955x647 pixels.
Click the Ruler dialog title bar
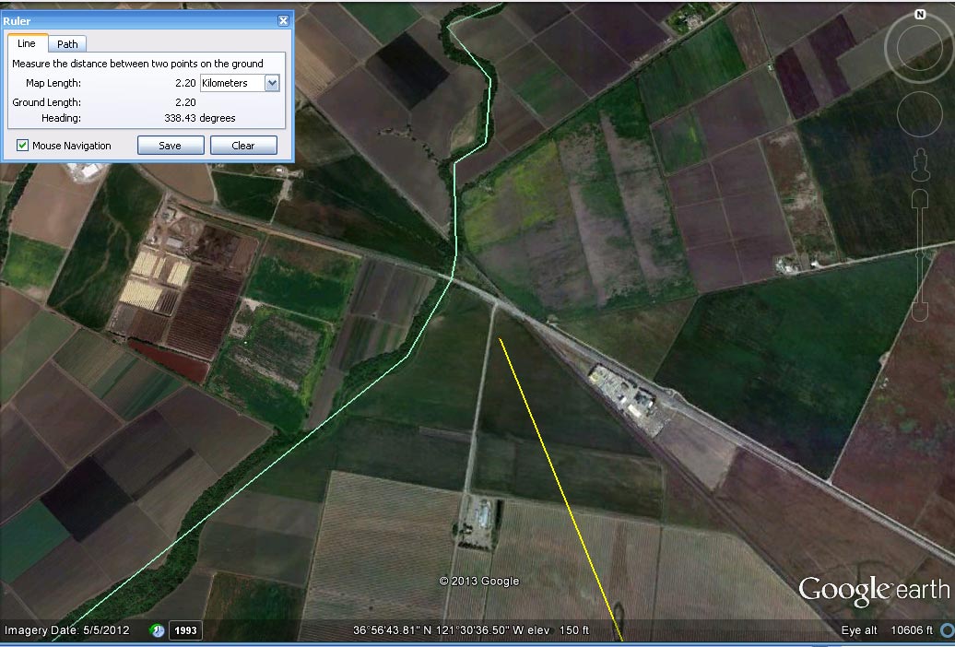pyautogui.click(x=147, y=20)
